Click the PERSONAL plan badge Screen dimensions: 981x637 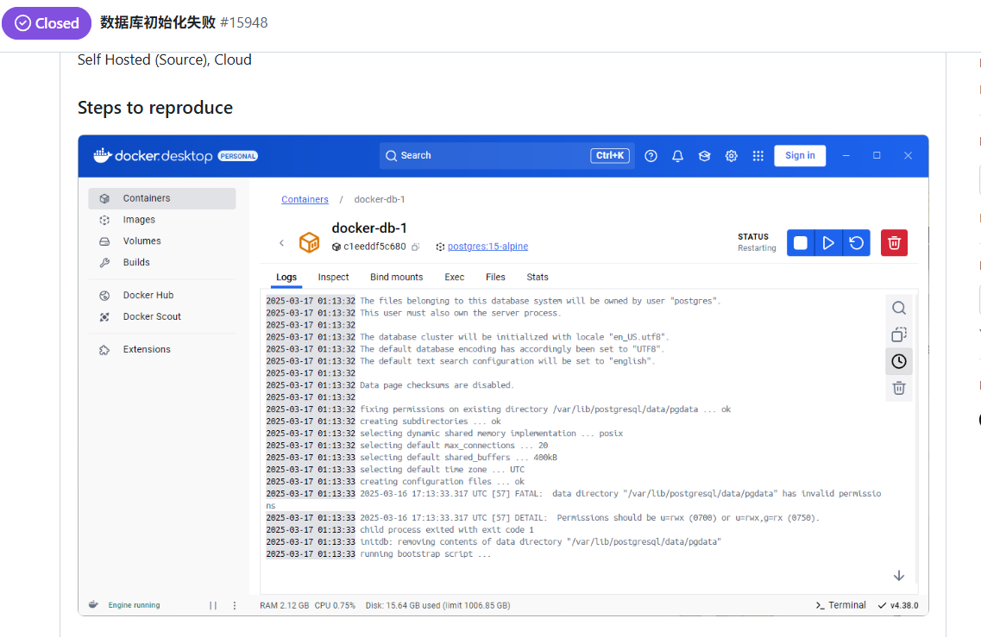tap(238, 156)
